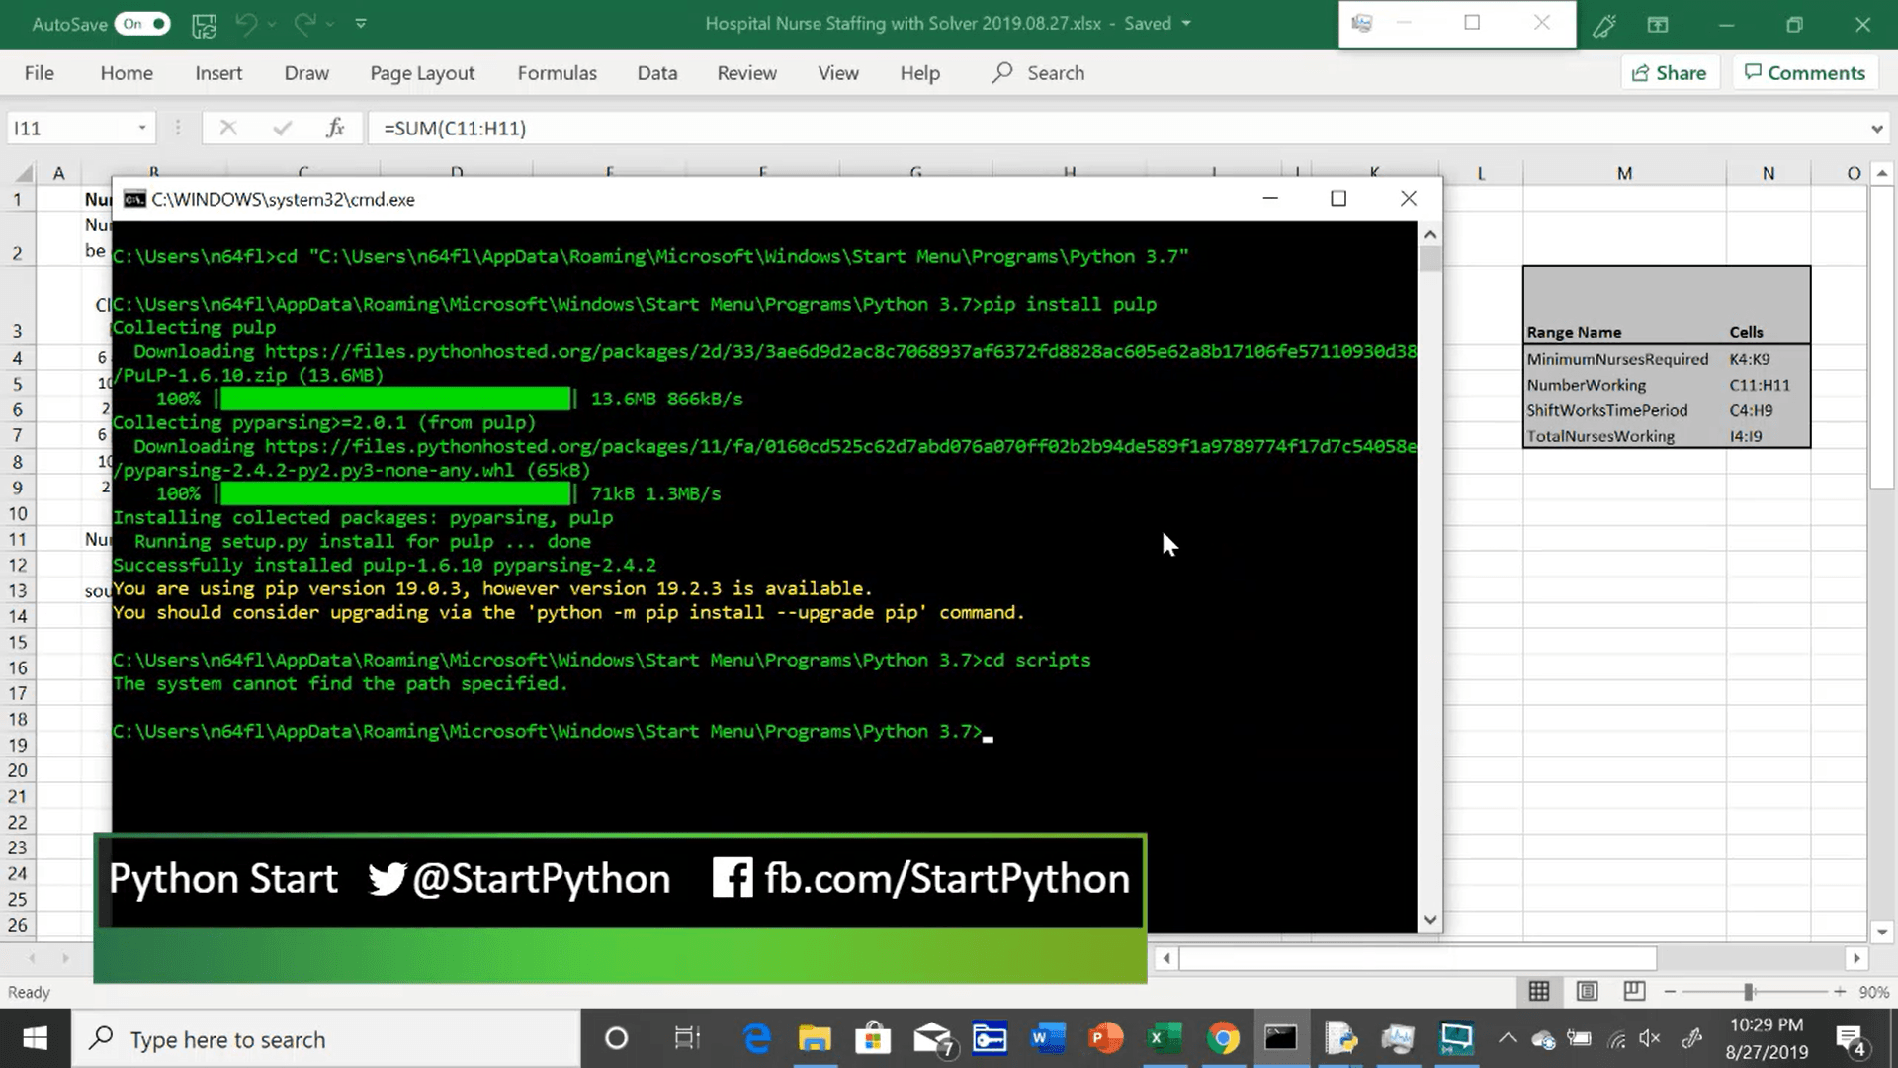Expand the Name Box dropdown arrow
This screenshot has width=1898, height=1068.
142,128
